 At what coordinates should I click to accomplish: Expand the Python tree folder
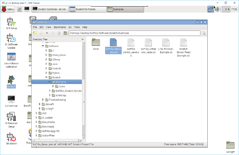tap(46, 73)
